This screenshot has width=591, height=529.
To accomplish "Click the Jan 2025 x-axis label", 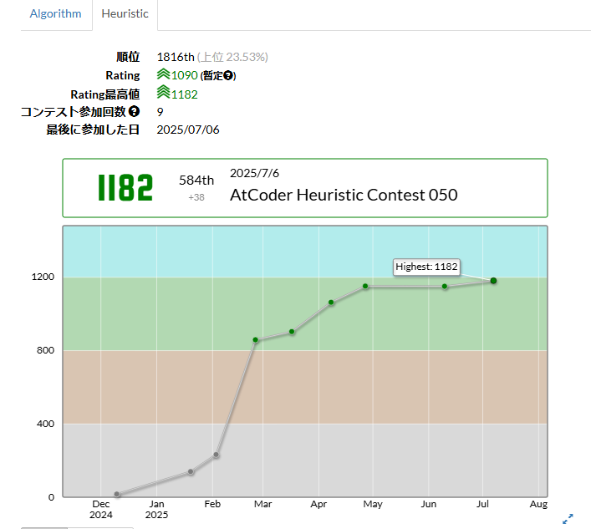I will 157,510.
